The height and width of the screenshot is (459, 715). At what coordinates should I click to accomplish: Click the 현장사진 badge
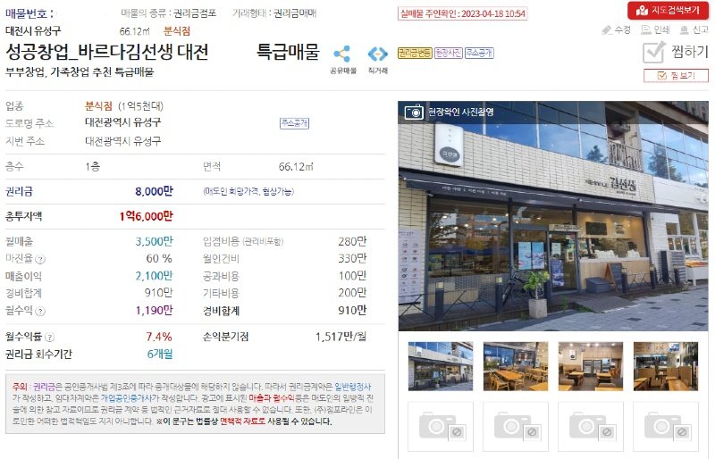(449, 53)
